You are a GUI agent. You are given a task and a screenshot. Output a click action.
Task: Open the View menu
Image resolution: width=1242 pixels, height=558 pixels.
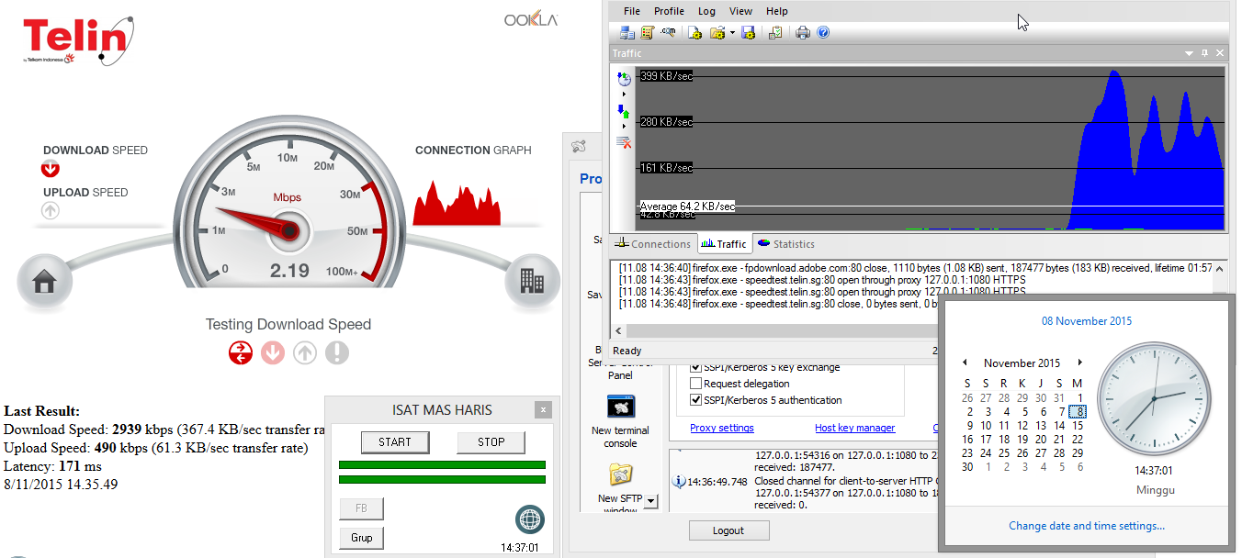(x=740, y=11)
